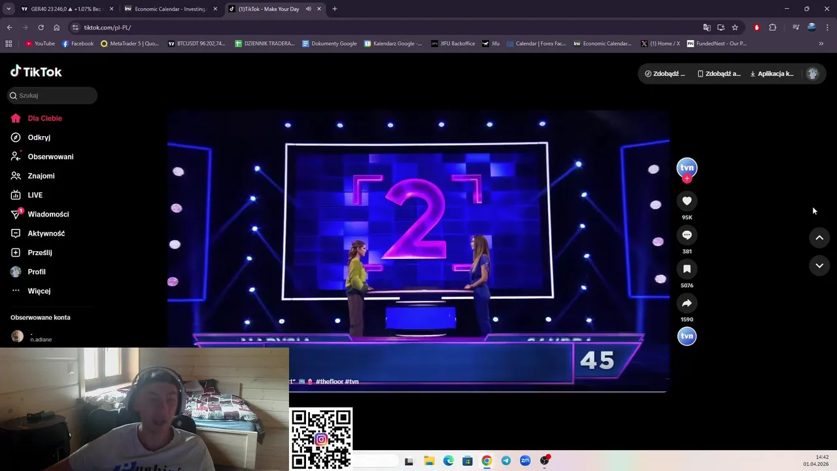The height and width of the screenshot is (471, 837).
Task: Click #tvn hashtag in caption
Action: 352,381
